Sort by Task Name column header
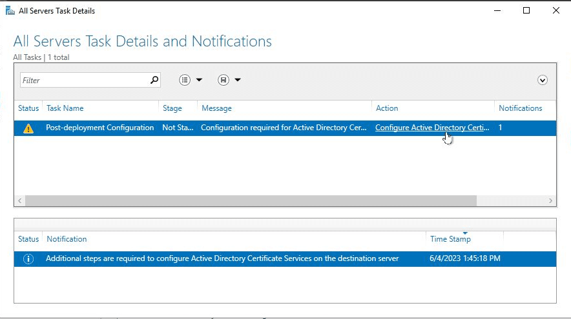571x319 pixels. click(65, 108)
